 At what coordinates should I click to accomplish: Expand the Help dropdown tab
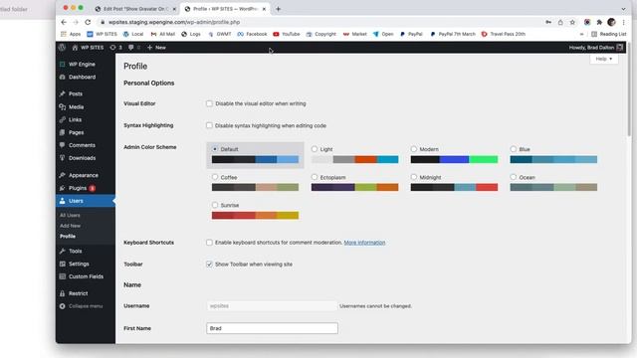click(604, 59)
